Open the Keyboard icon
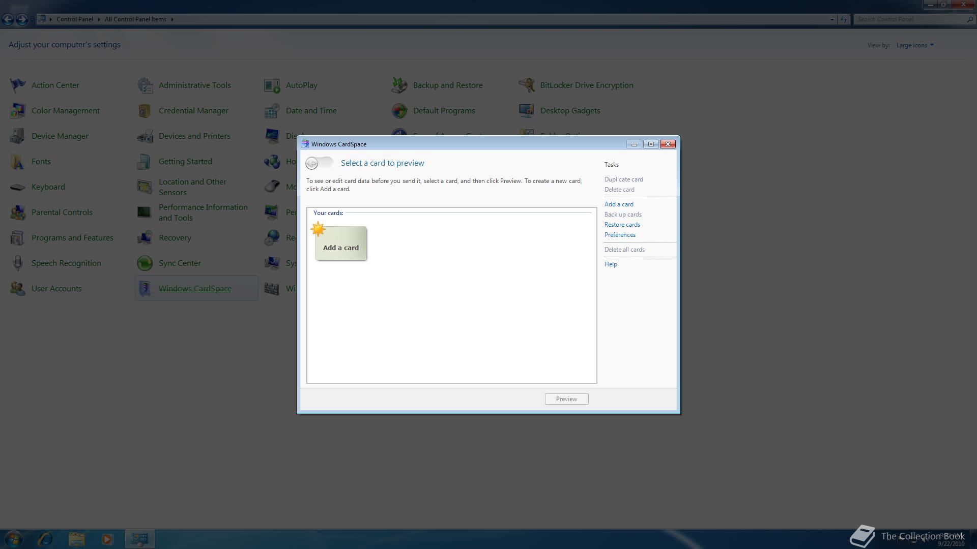977x549 pixels. pos(18,187)
